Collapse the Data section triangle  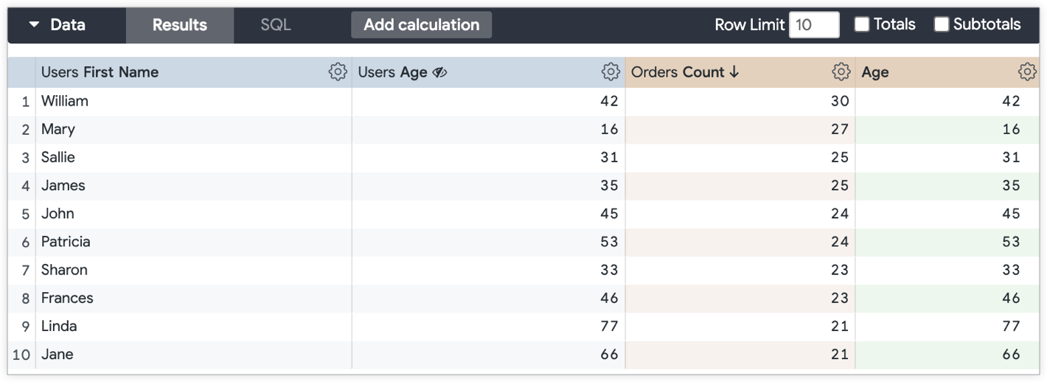[x=34, y=24]
